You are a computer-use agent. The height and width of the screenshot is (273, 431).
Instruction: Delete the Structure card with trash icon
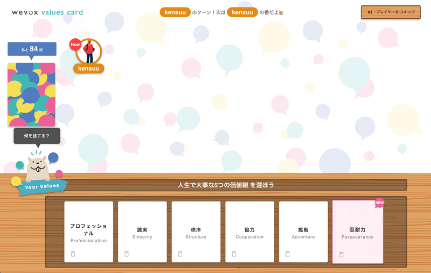[180, 254]
